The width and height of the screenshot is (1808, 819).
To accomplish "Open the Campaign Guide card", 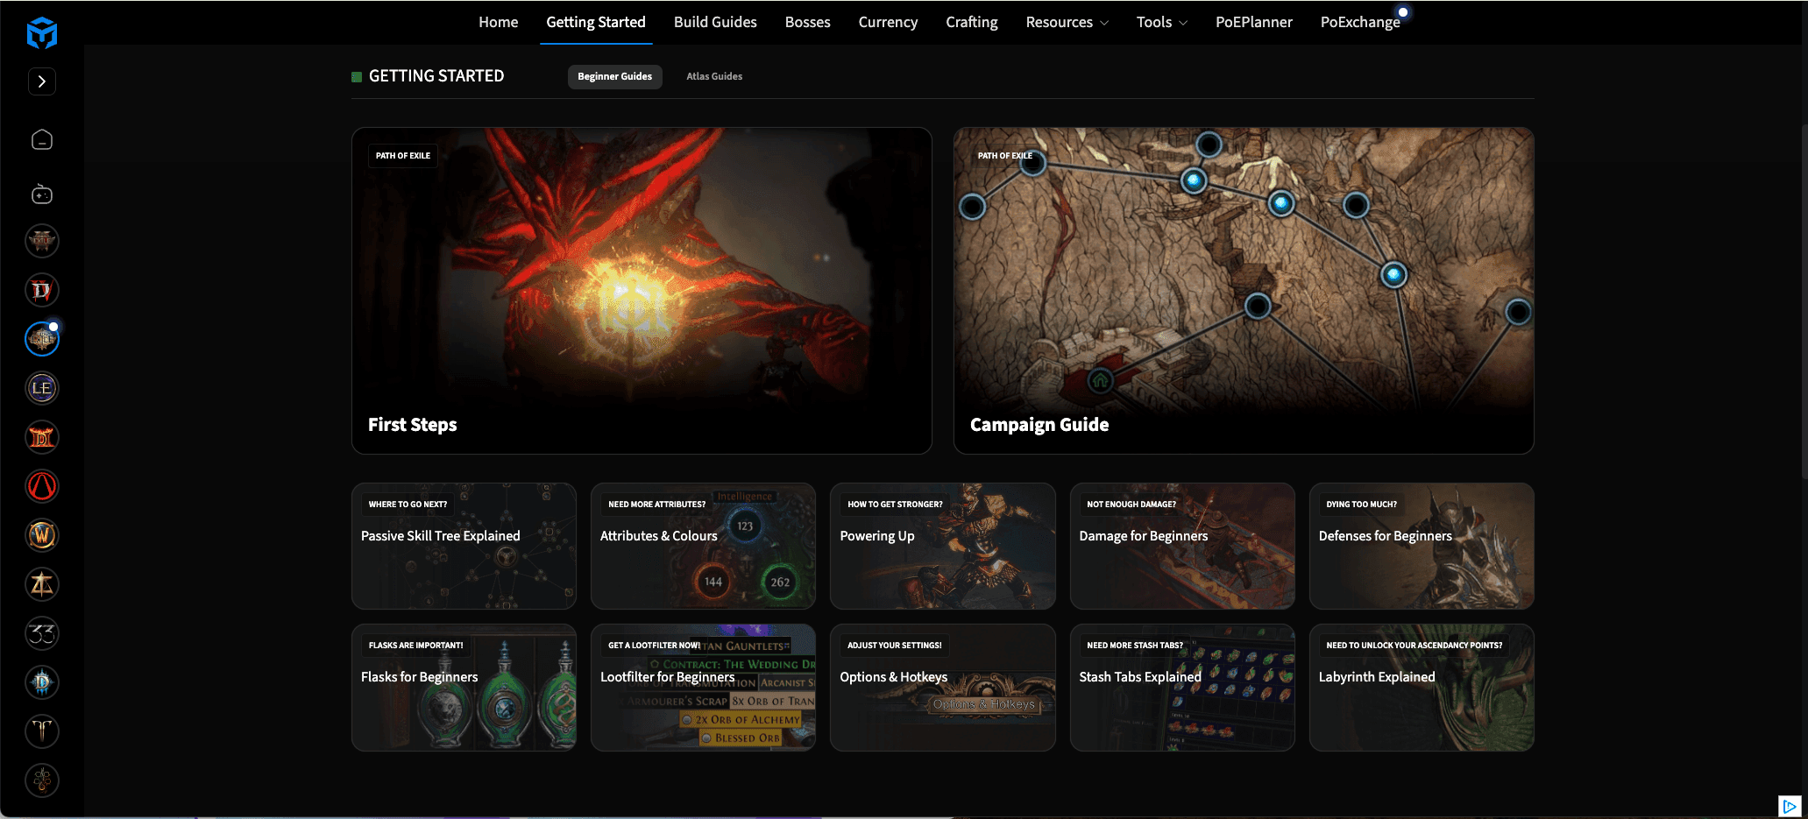I will point(1244,291).
